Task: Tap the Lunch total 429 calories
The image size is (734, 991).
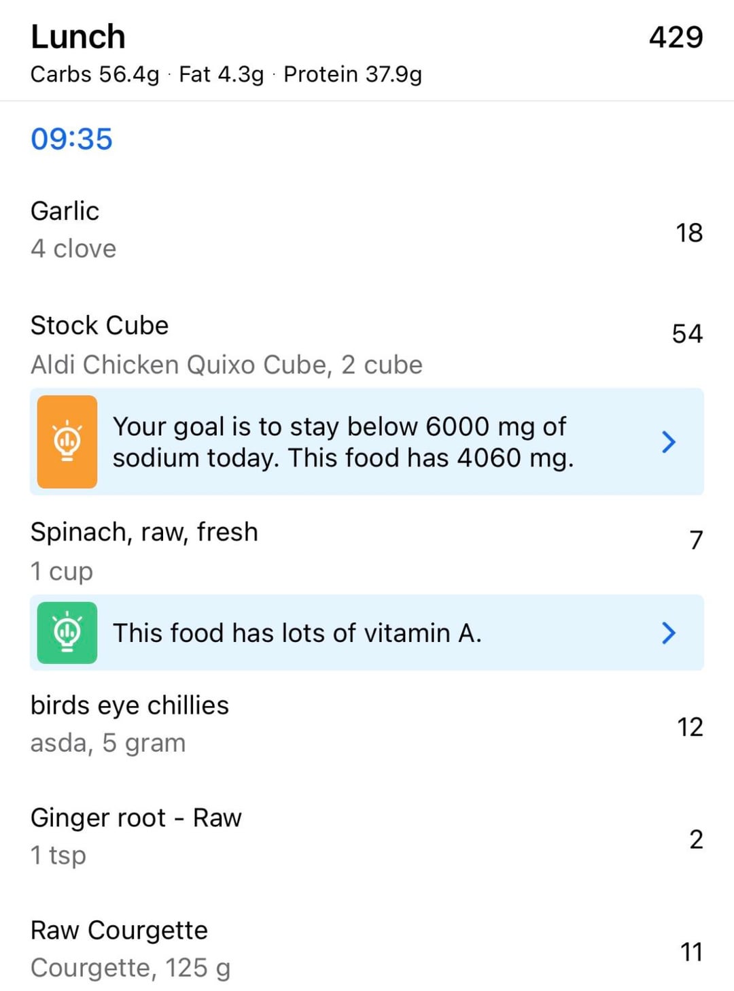Action: tap(676, 37)
